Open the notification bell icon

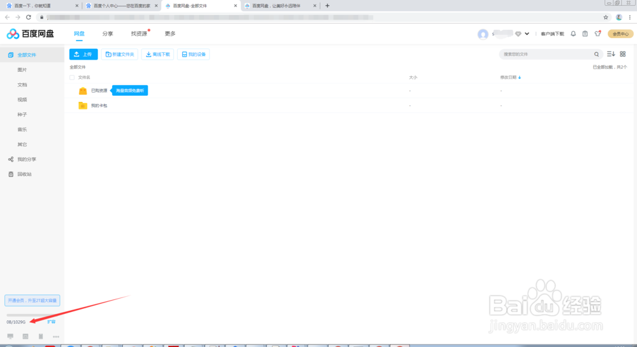pyautogui.click(x=573, y=34)
